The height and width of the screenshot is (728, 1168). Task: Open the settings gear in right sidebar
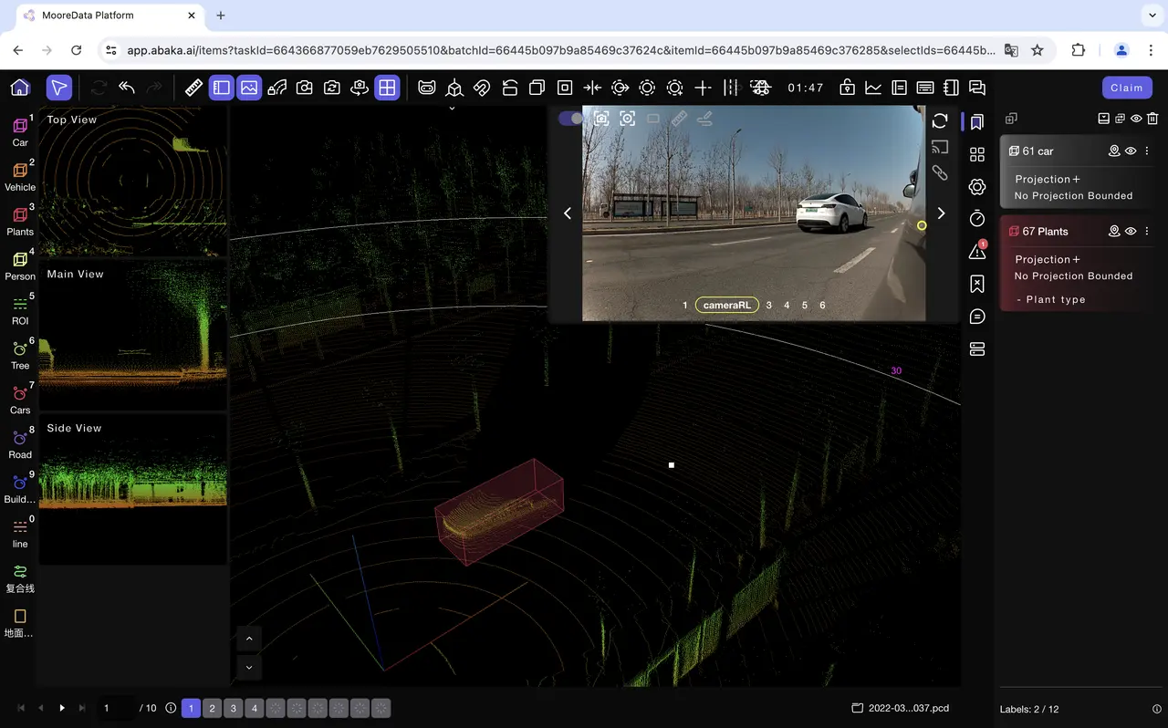[x=977, y=187]
